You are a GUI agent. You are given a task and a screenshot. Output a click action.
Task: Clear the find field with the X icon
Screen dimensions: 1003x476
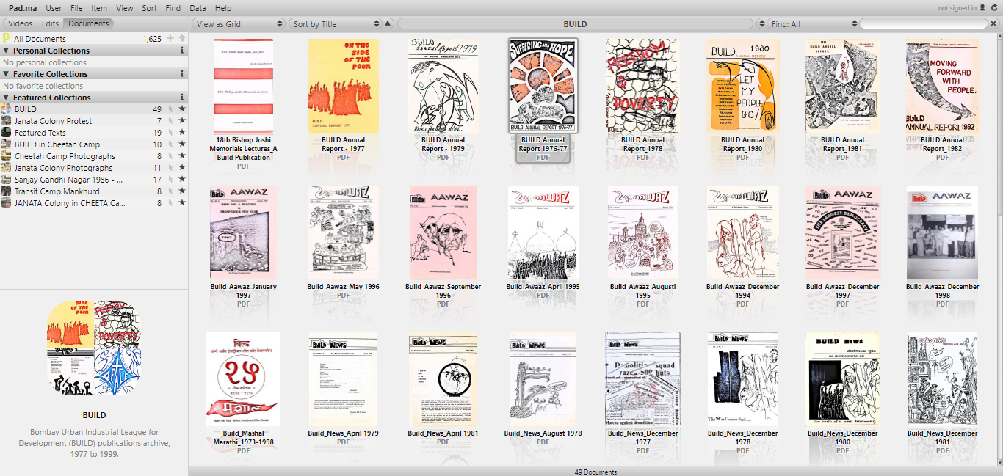tap(993, 24)
